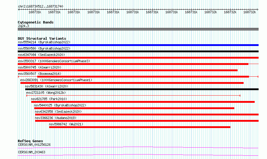Click the nsv821785 (Park2010) label
This screenshot has height=159, width=267.
click(49, 99)
